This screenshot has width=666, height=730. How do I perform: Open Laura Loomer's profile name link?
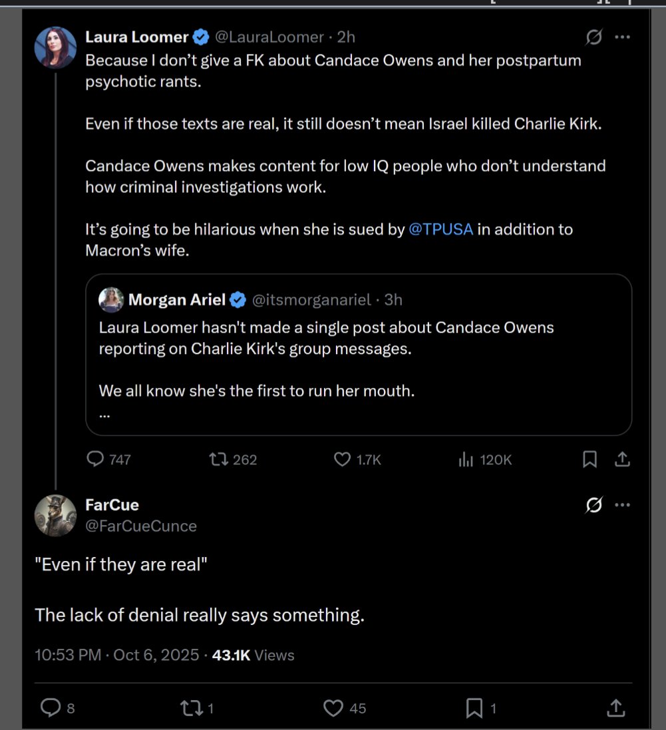pos(137,37)
